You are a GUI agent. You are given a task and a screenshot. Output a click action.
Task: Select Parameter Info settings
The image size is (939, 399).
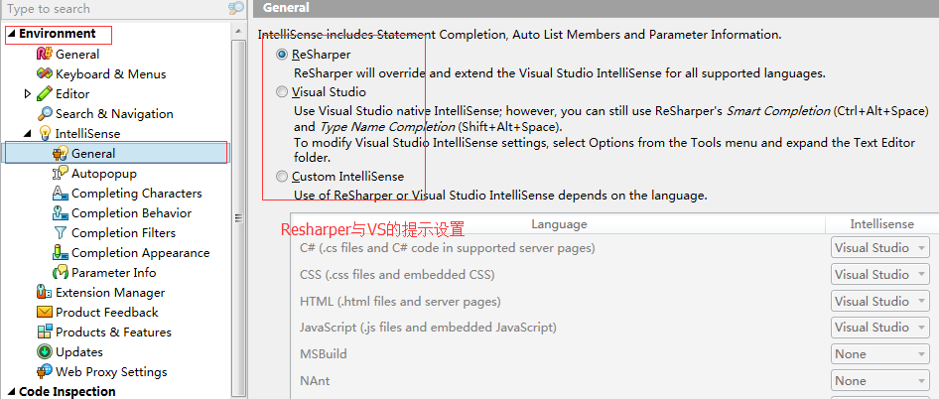click(114, 272)
